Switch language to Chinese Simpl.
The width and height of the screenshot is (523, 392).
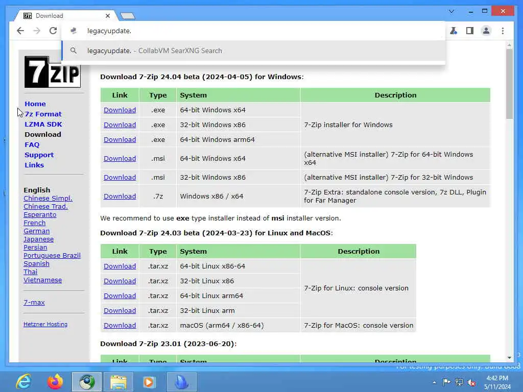pyautogui.click(x=48, y=199)
